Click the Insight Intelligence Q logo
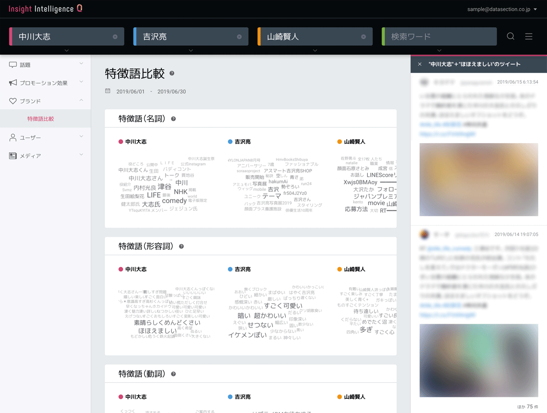 [x=45, y=8]
